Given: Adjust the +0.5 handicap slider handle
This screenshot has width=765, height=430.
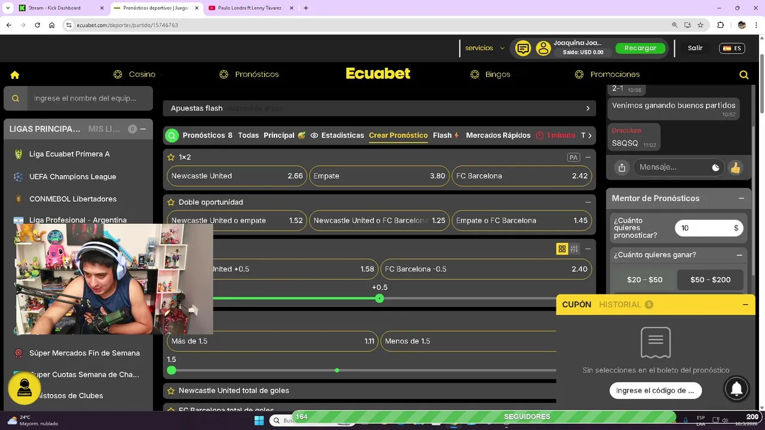Looking at the screenshot, I should [x=380, y=298].
